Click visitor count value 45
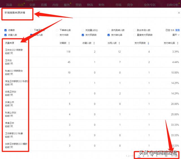Viewport: 181px width, 159px height. [69, 62]
